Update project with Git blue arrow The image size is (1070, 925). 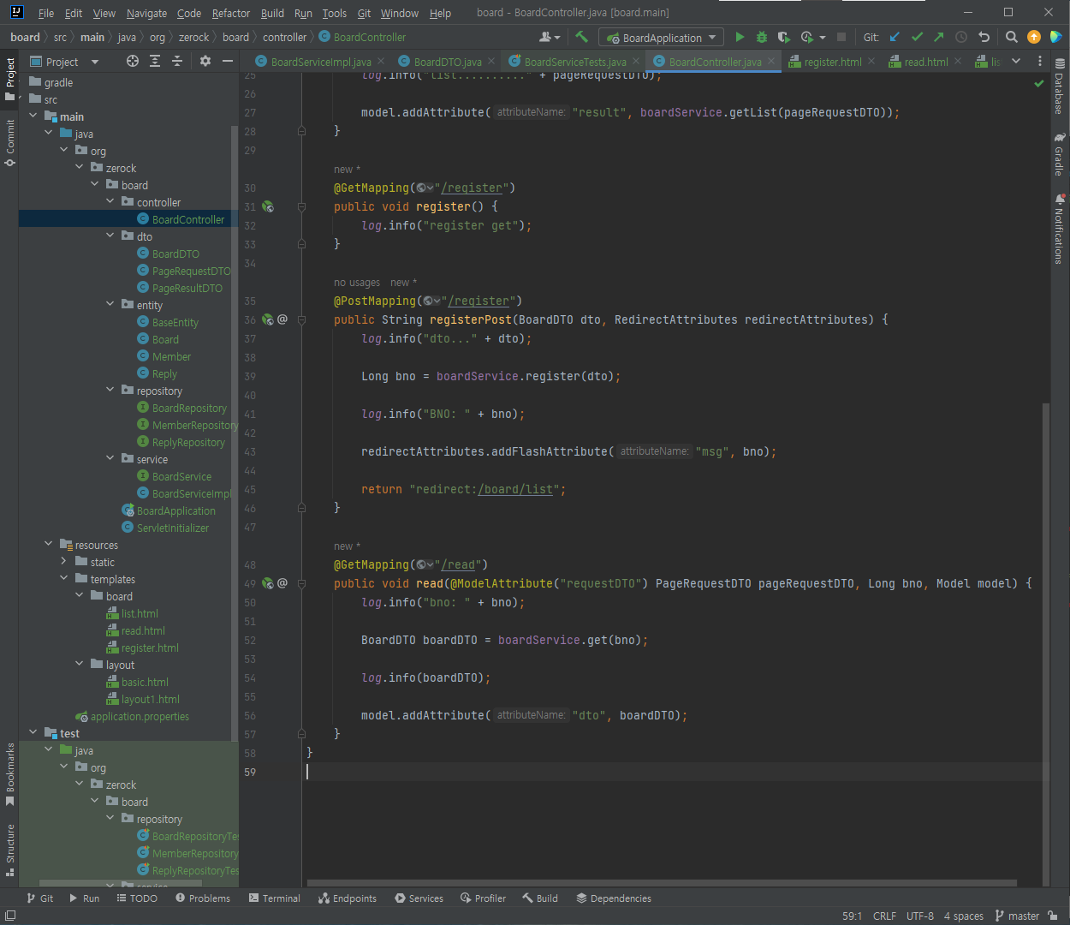tap(895, 37)
